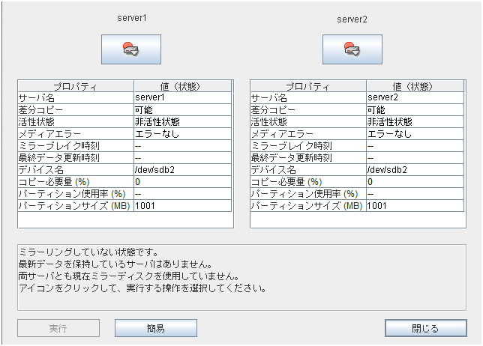This screenshot has width=483, height=346.
Task: Click 値（状態） column header in server2 table
Action: 415,86
